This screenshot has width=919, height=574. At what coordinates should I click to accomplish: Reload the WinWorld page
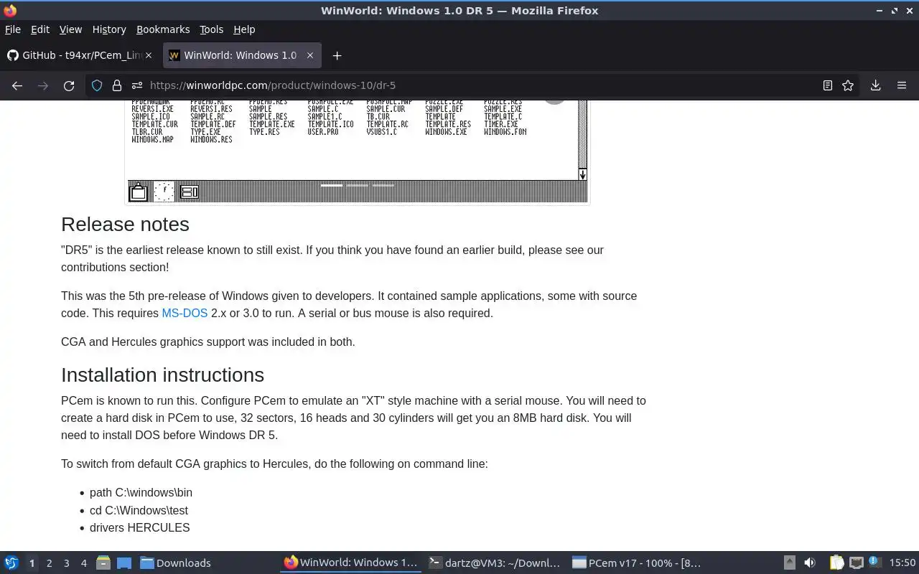pos(69,85)
